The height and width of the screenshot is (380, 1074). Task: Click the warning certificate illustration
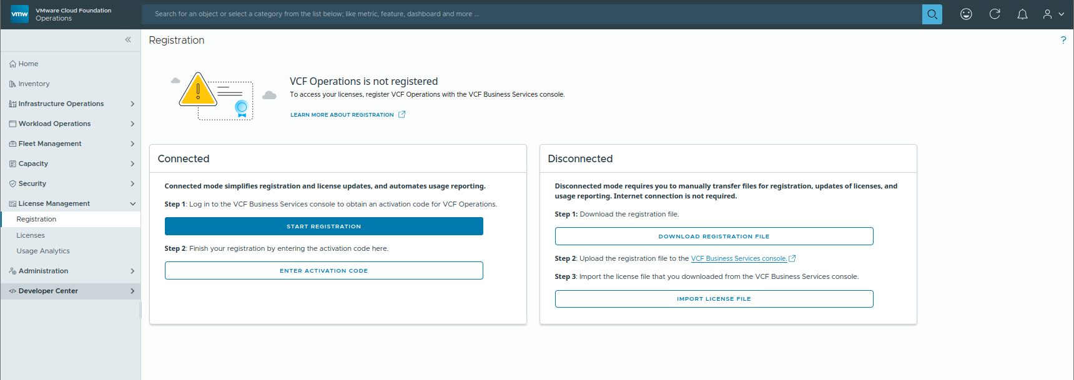pyautogui.click(x=223, y=96)
